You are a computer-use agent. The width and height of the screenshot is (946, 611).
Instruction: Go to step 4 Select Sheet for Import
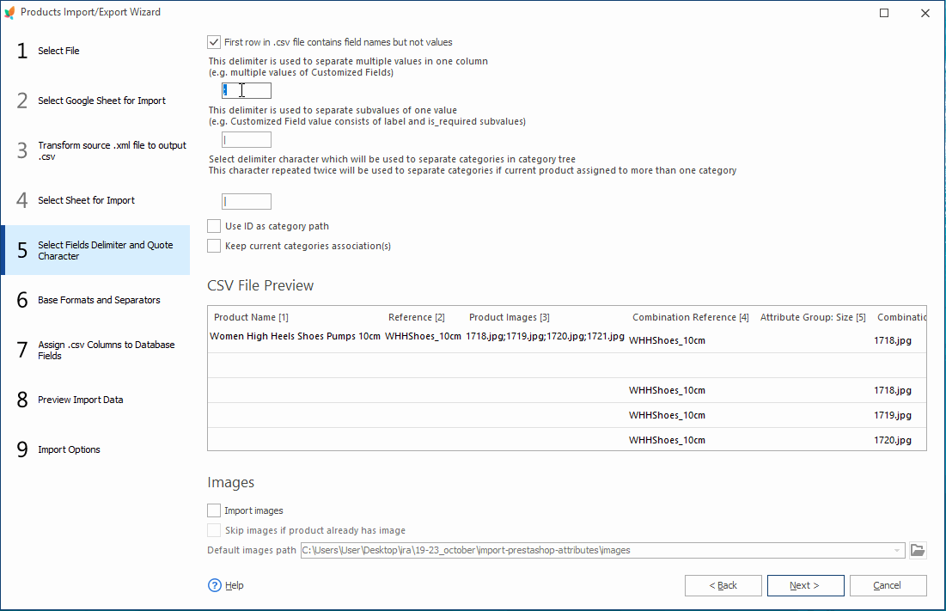[95, 200]
